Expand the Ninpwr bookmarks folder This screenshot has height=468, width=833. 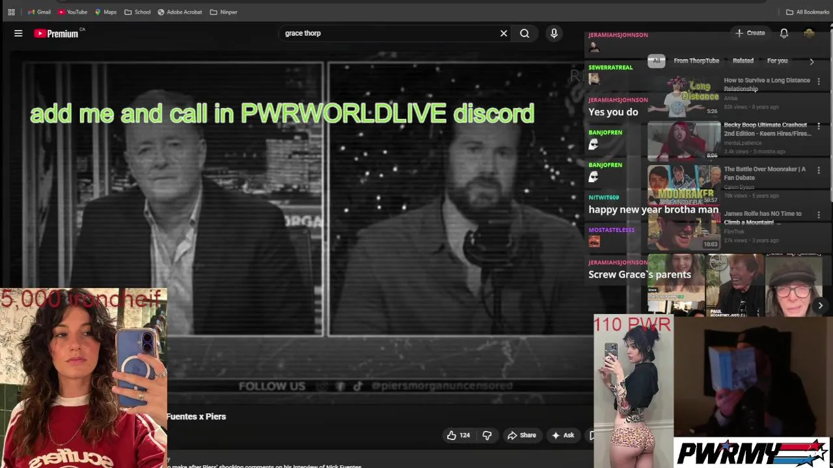[223, 12]
